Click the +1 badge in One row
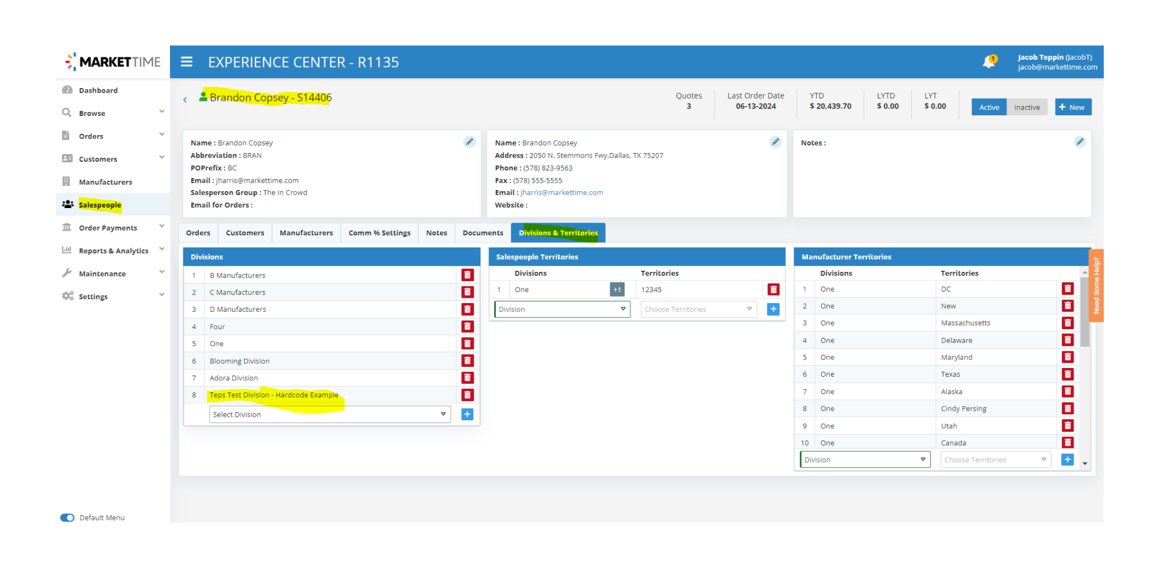Image resolution: width=1160 pixels, height=568 pixels. pyautogui.click(x=617, y=289)
